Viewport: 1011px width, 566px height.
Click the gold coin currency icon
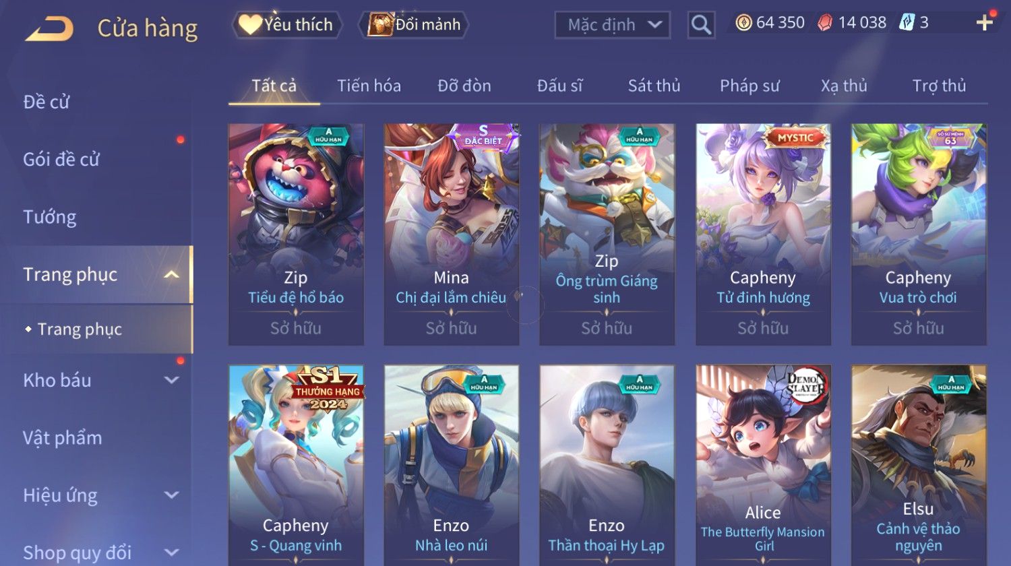point(743,23)
